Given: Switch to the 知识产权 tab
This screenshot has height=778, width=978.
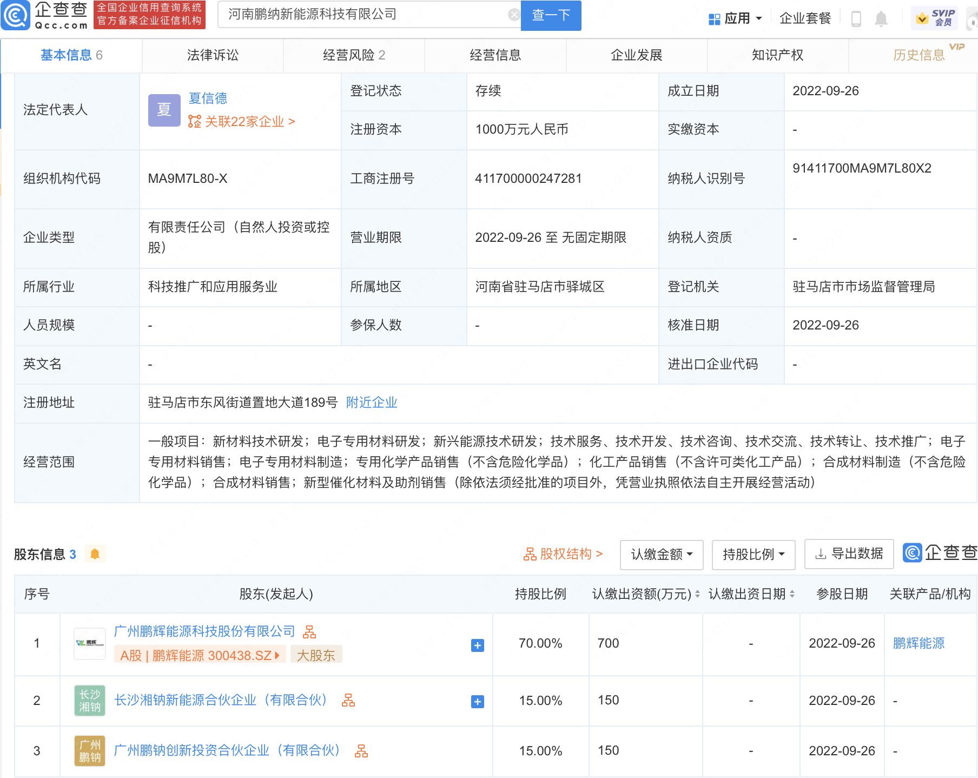Looking at the screenshot, I should point(777,55).
